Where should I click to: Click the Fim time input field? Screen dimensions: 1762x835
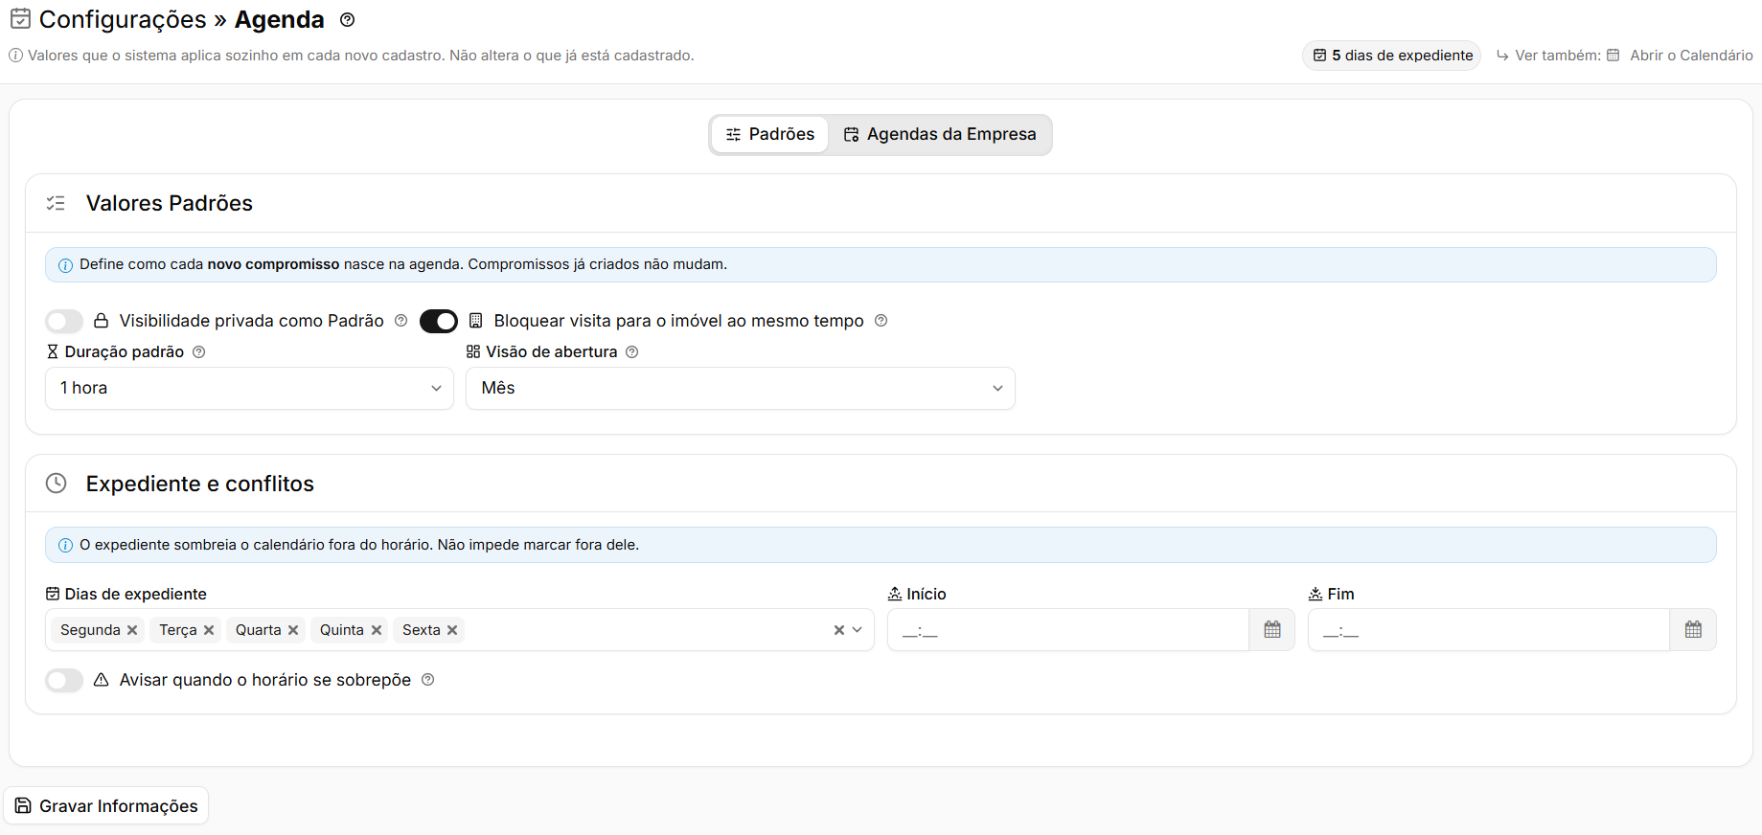pos(1489,630)
